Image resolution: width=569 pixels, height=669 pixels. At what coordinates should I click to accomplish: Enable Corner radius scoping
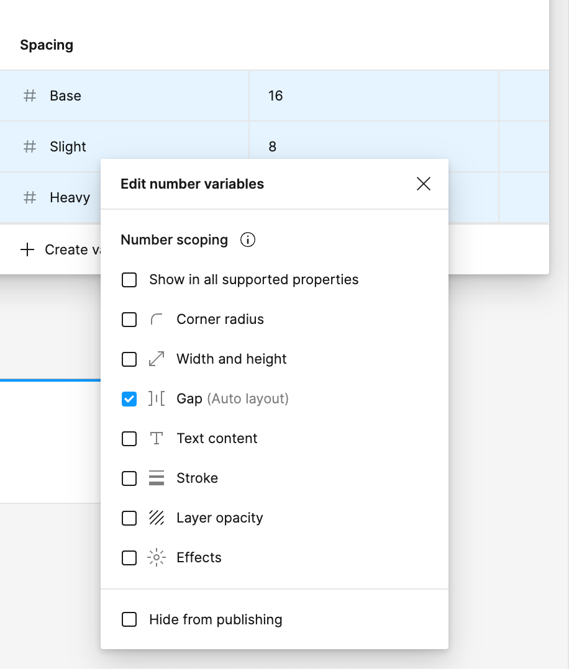(129, 320)
